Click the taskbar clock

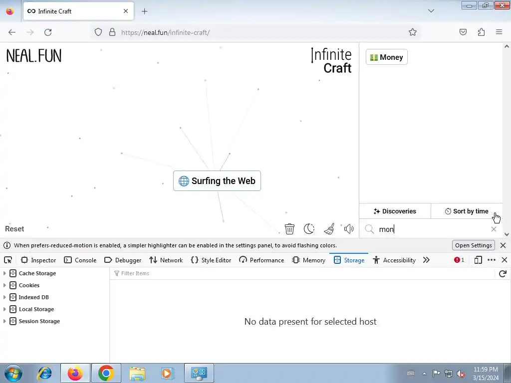486,374
